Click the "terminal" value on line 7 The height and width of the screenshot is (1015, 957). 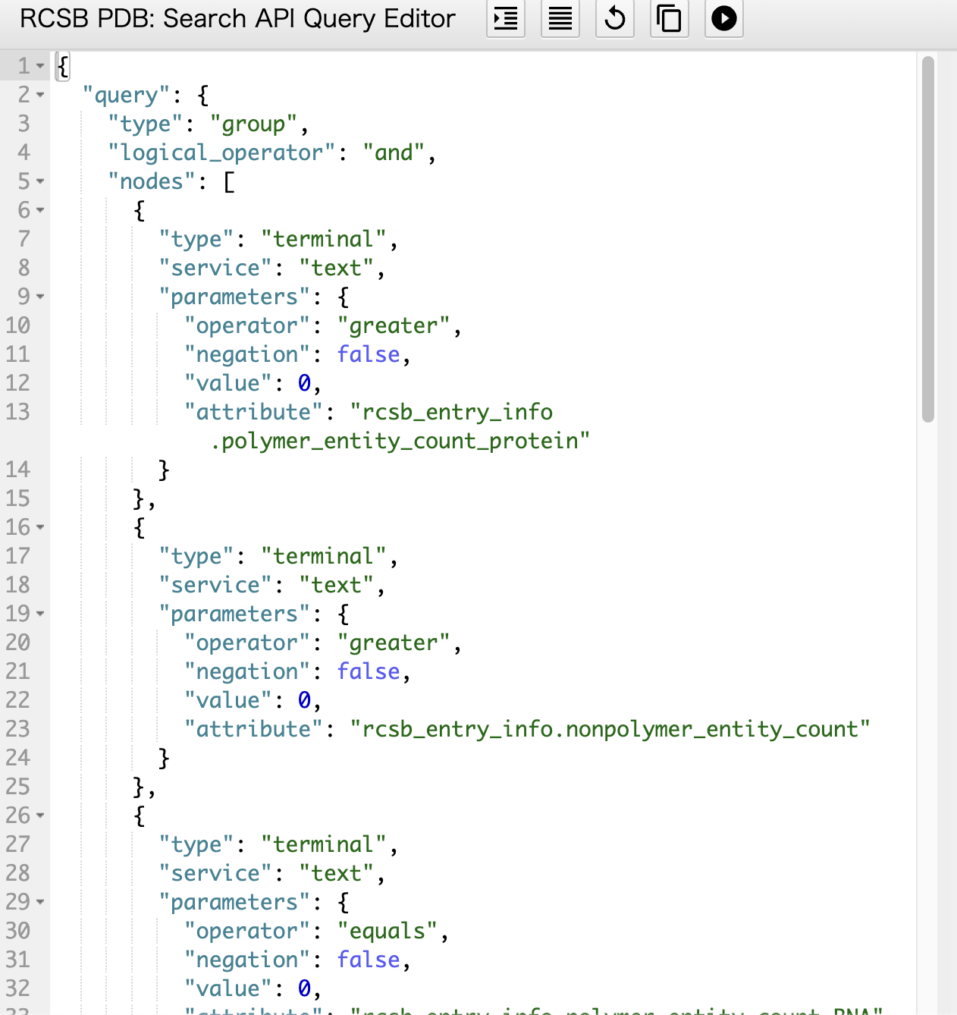[324, 239]
